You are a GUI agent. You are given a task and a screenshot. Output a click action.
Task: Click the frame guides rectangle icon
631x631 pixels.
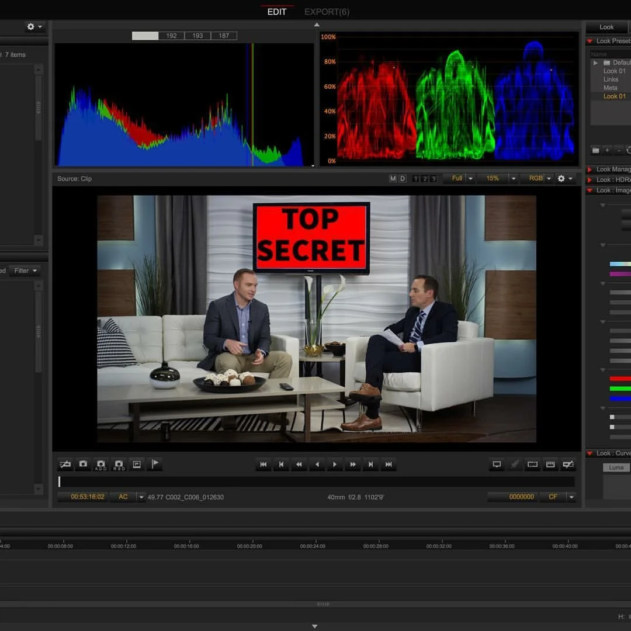point(532,464)
